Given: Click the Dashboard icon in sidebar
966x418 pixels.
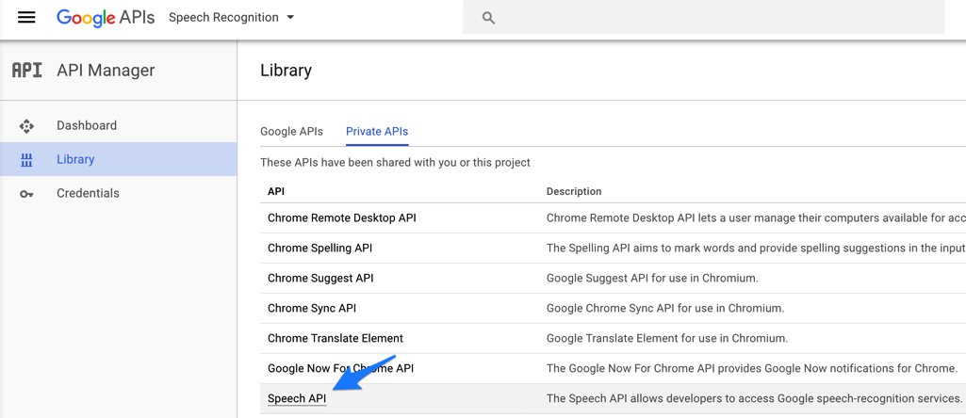Looking at the screenshot, I should [26, 126].
